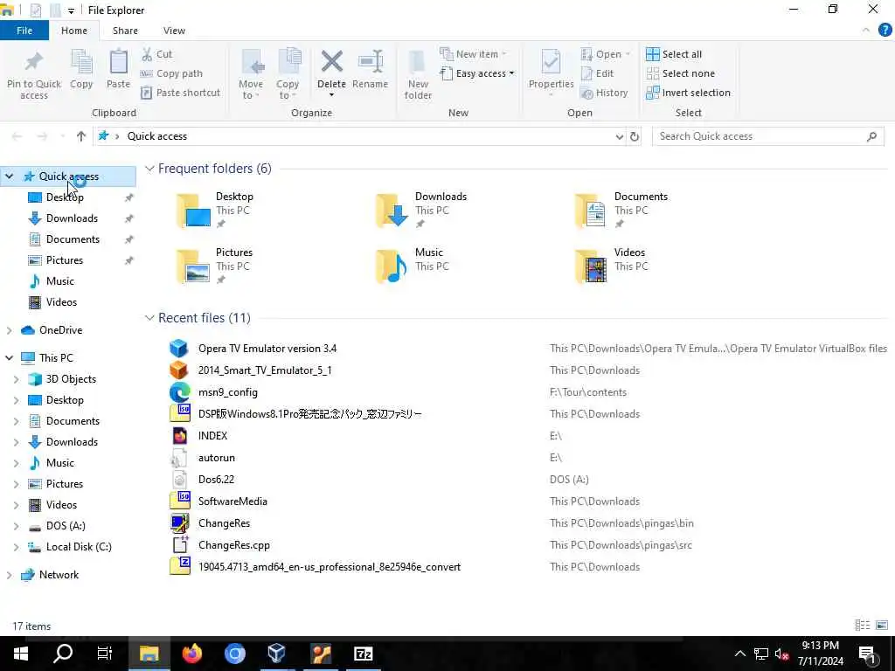Create a New folder from the ribbon
895x671 pixels.
[418, 74]
